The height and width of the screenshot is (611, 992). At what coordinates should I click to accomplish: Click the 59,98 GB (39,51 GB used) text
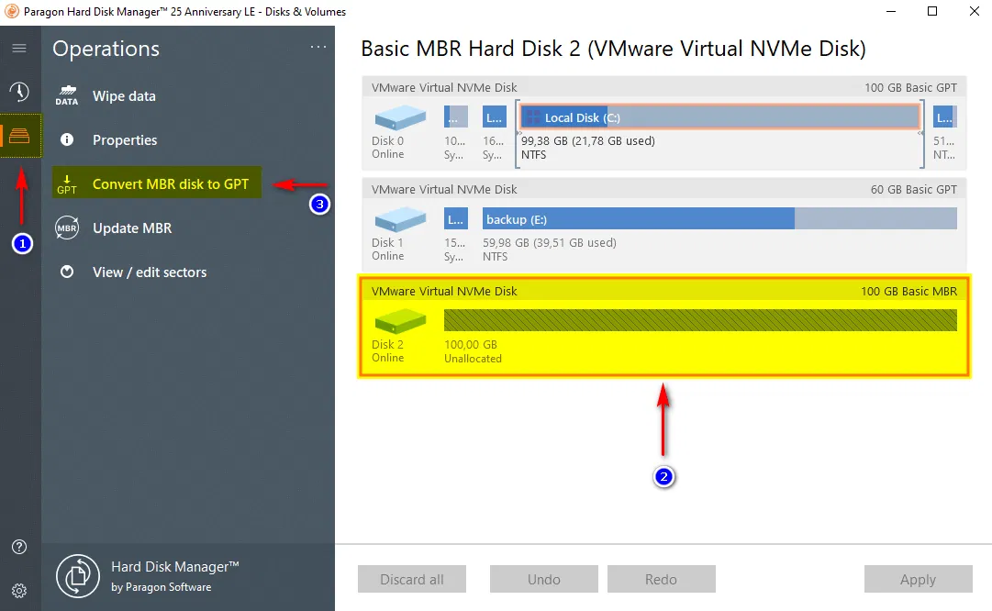click(549, 242)
